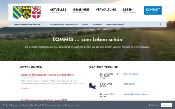
Task: Click the MITTEILUNGEN heading
Action: tap(31, 67)
